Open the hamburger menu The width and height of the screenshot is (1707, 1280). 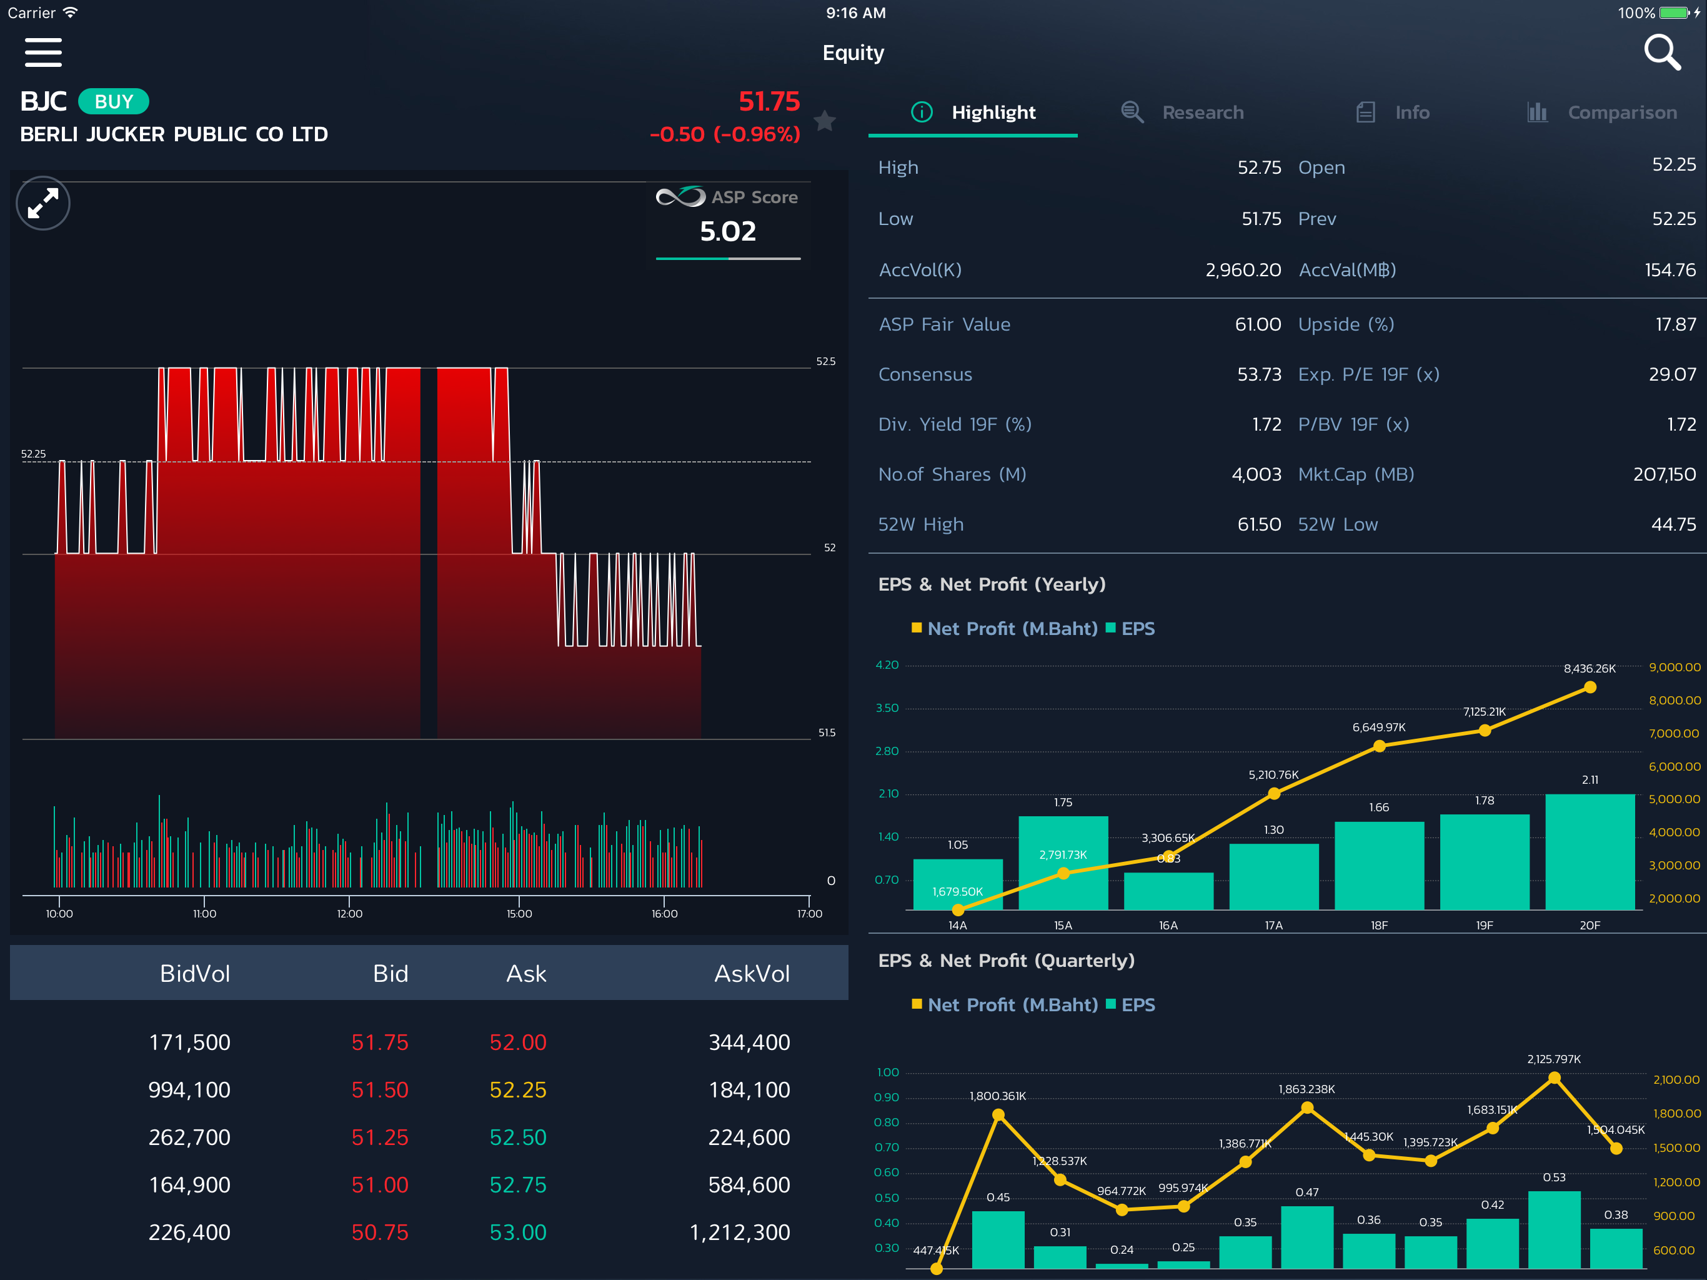pyautogui.click(x=43, y=52)
